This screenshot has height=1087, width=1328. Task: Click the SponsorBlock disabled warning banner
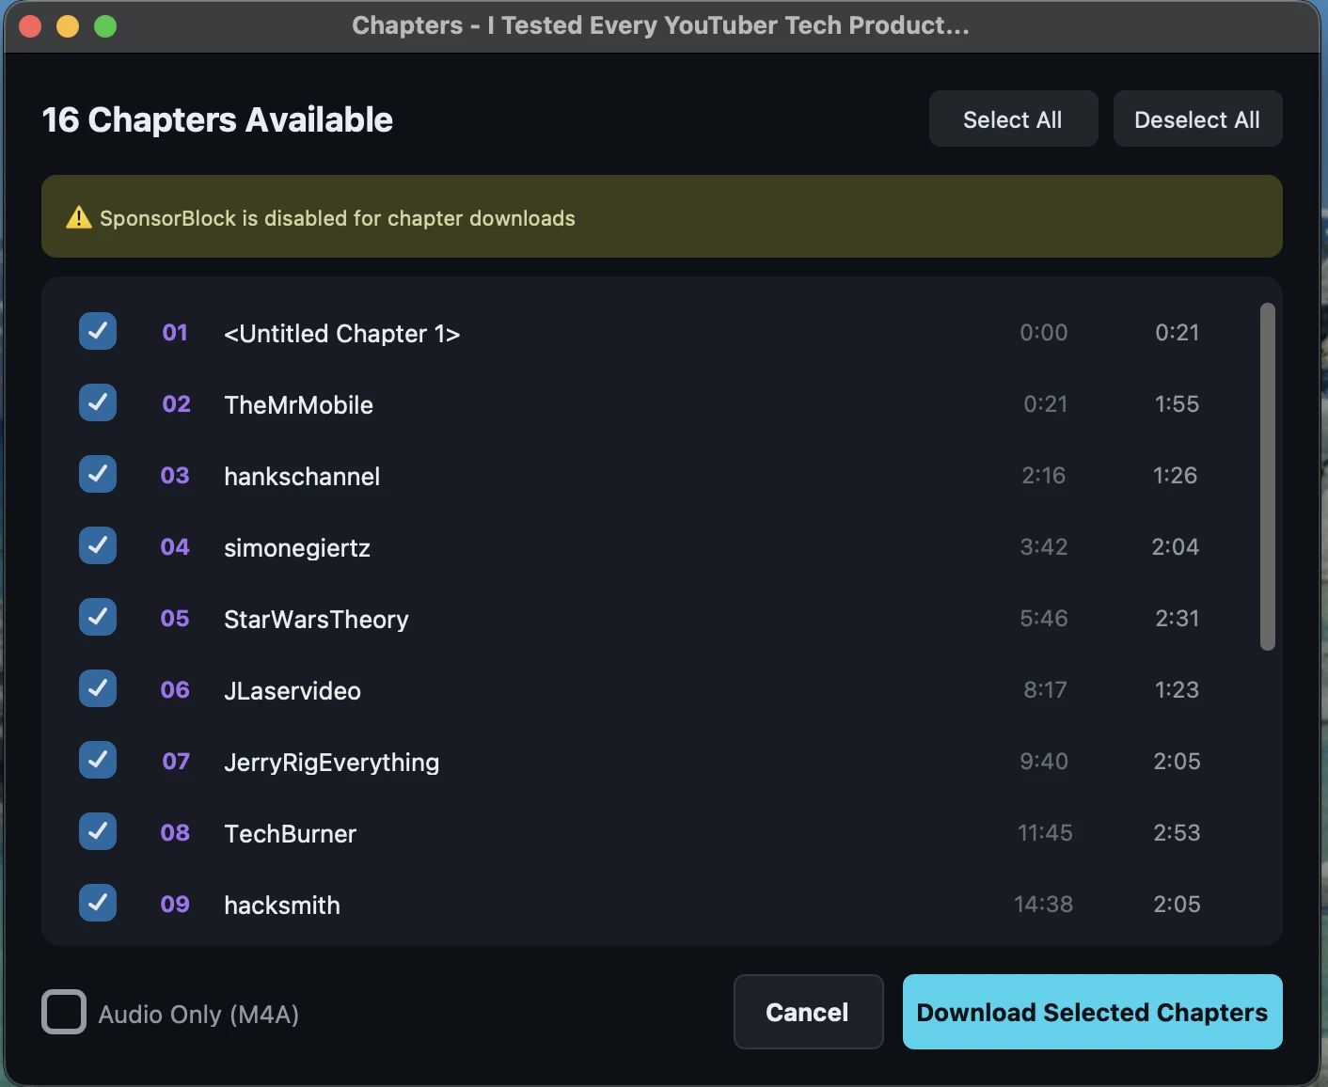tap(661, 216)
